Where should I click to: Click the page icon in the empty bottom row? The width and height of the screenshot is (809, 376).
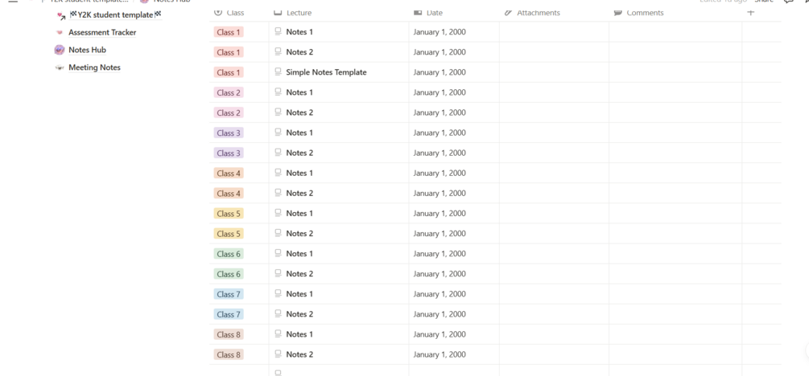point(278,372)
